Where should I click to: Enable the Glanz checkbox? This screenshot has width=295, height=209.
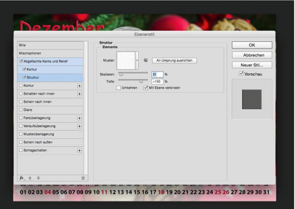coord(21,110)
